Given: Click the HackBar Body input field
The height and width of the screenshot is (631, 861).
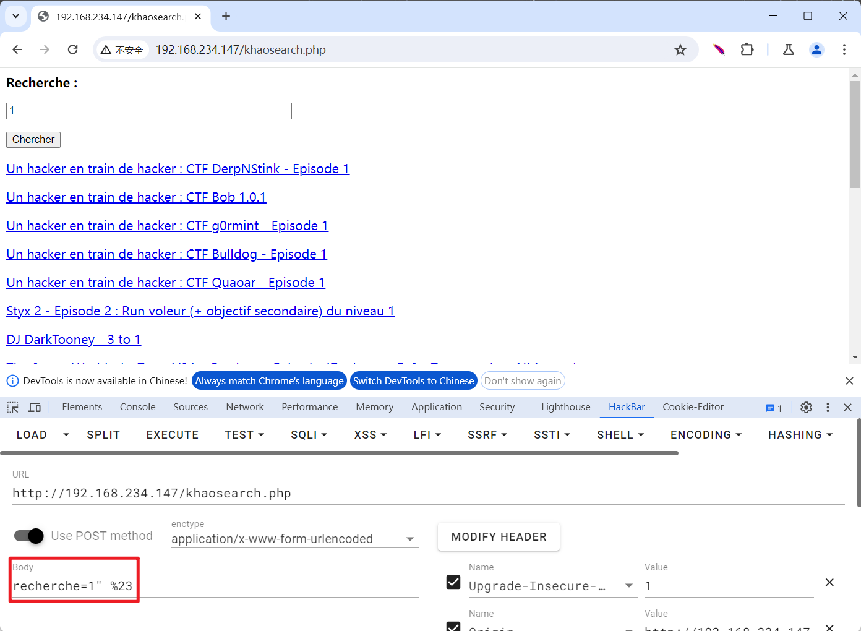Looking at the screenshot, I should pos(215,586).
